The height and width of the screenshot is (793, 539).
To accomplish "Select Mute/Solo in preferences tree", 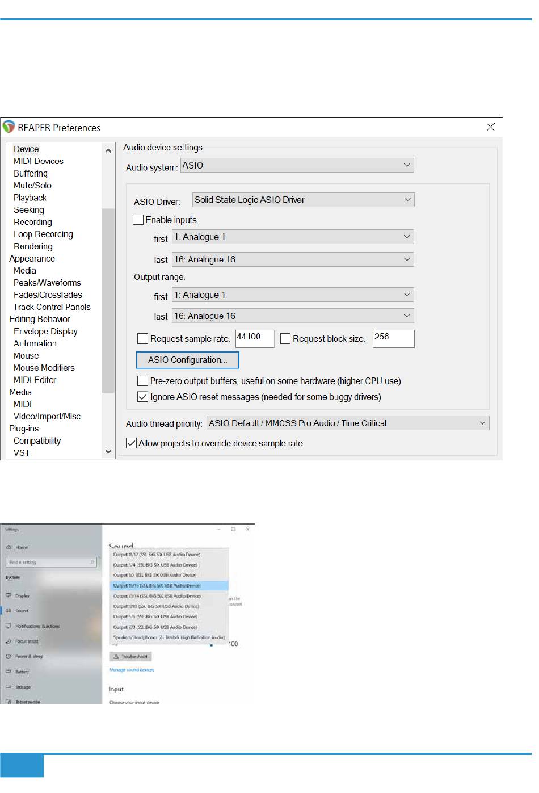I will (x=32, y=186).
